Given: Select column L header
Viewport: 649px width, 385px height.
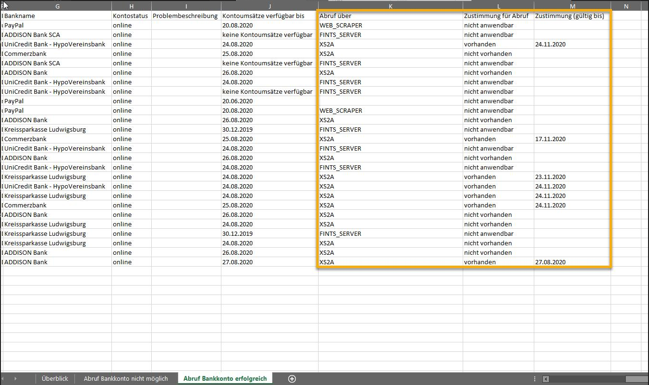Looking at the screenshot, I should (498, 6).
